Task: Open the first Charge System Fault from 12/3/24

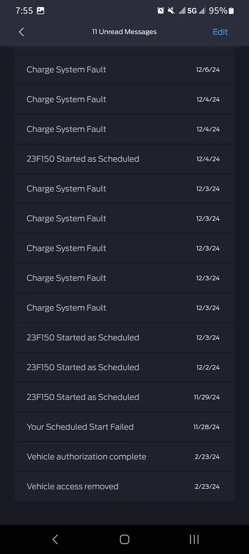Action: coord(124,189)
